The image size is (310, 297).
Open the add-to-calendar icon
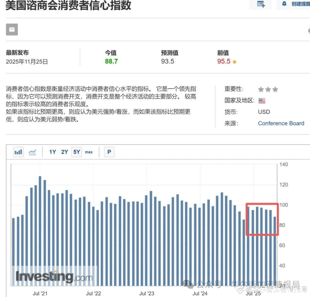[260, 4]
